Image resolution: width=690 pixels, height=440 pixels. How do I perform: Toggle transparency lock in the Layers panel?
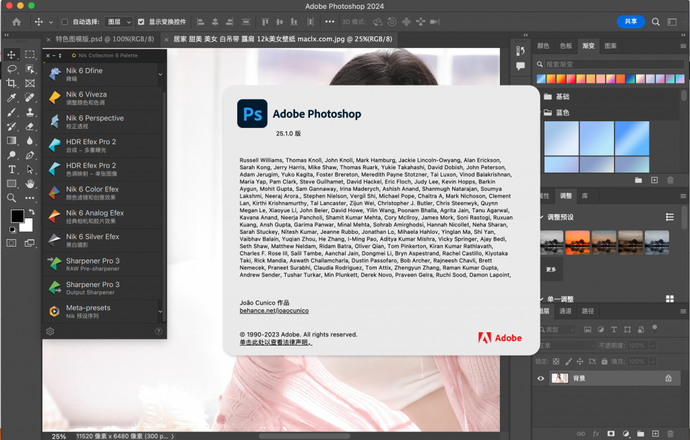555,361
